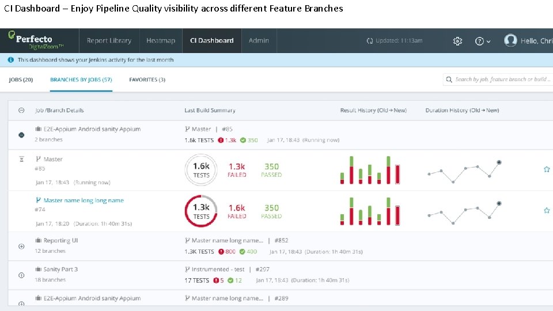Image resolution: width=553 pixels, height=311 pixels.
Task: Click briefcase icon next to Reporting UI
Action: 38,240
